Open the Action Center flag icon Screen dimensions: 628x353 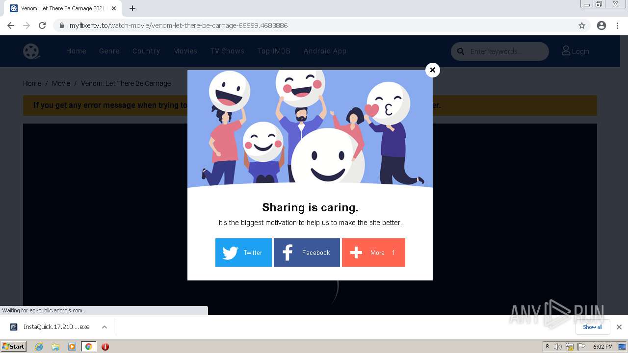click(x=581, y=347)
